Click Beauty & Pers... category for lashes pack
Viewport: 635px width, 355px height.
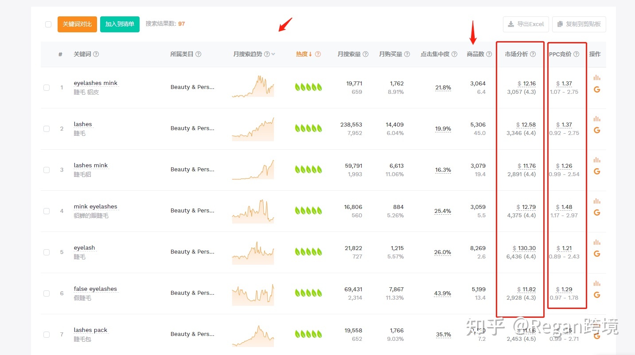192,334
